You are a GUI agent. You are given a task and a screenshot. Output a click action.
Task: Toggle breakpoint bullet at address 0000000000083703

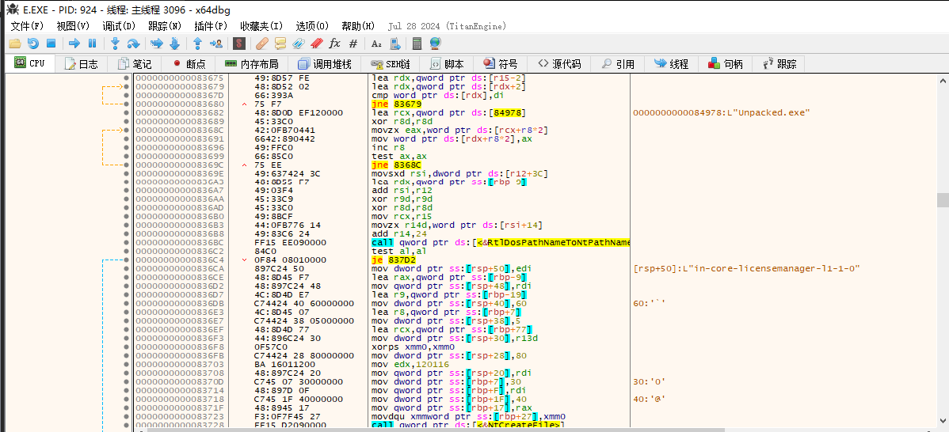point(126,364)
